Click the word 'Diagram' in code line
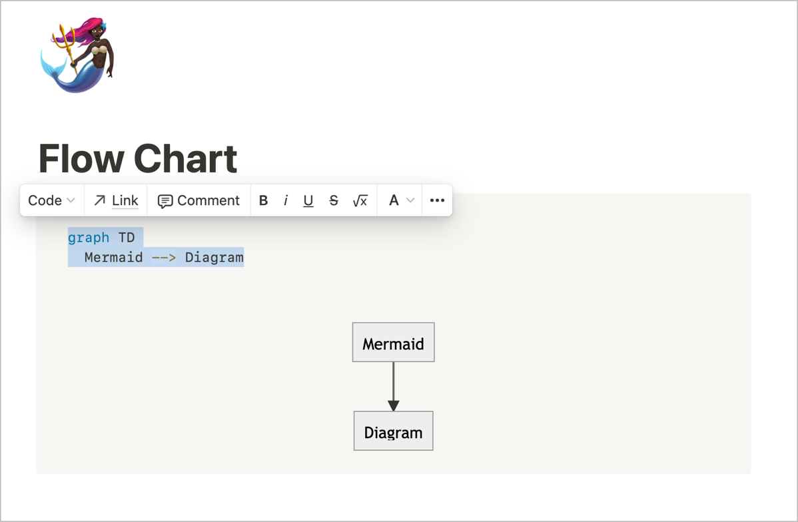The width and height of the screenshot is (798, 522). click(x=214, y=257)
